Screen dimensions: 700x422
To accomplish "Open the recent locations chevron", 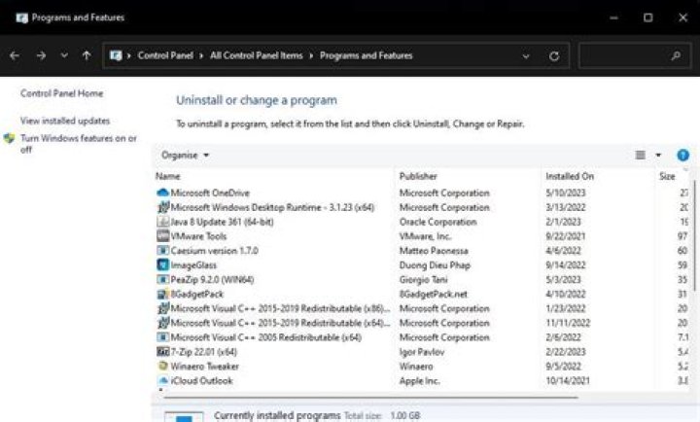I will 64,55.
